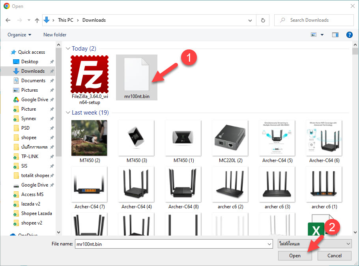Open Documents in the sidebar

coord(29,81)
